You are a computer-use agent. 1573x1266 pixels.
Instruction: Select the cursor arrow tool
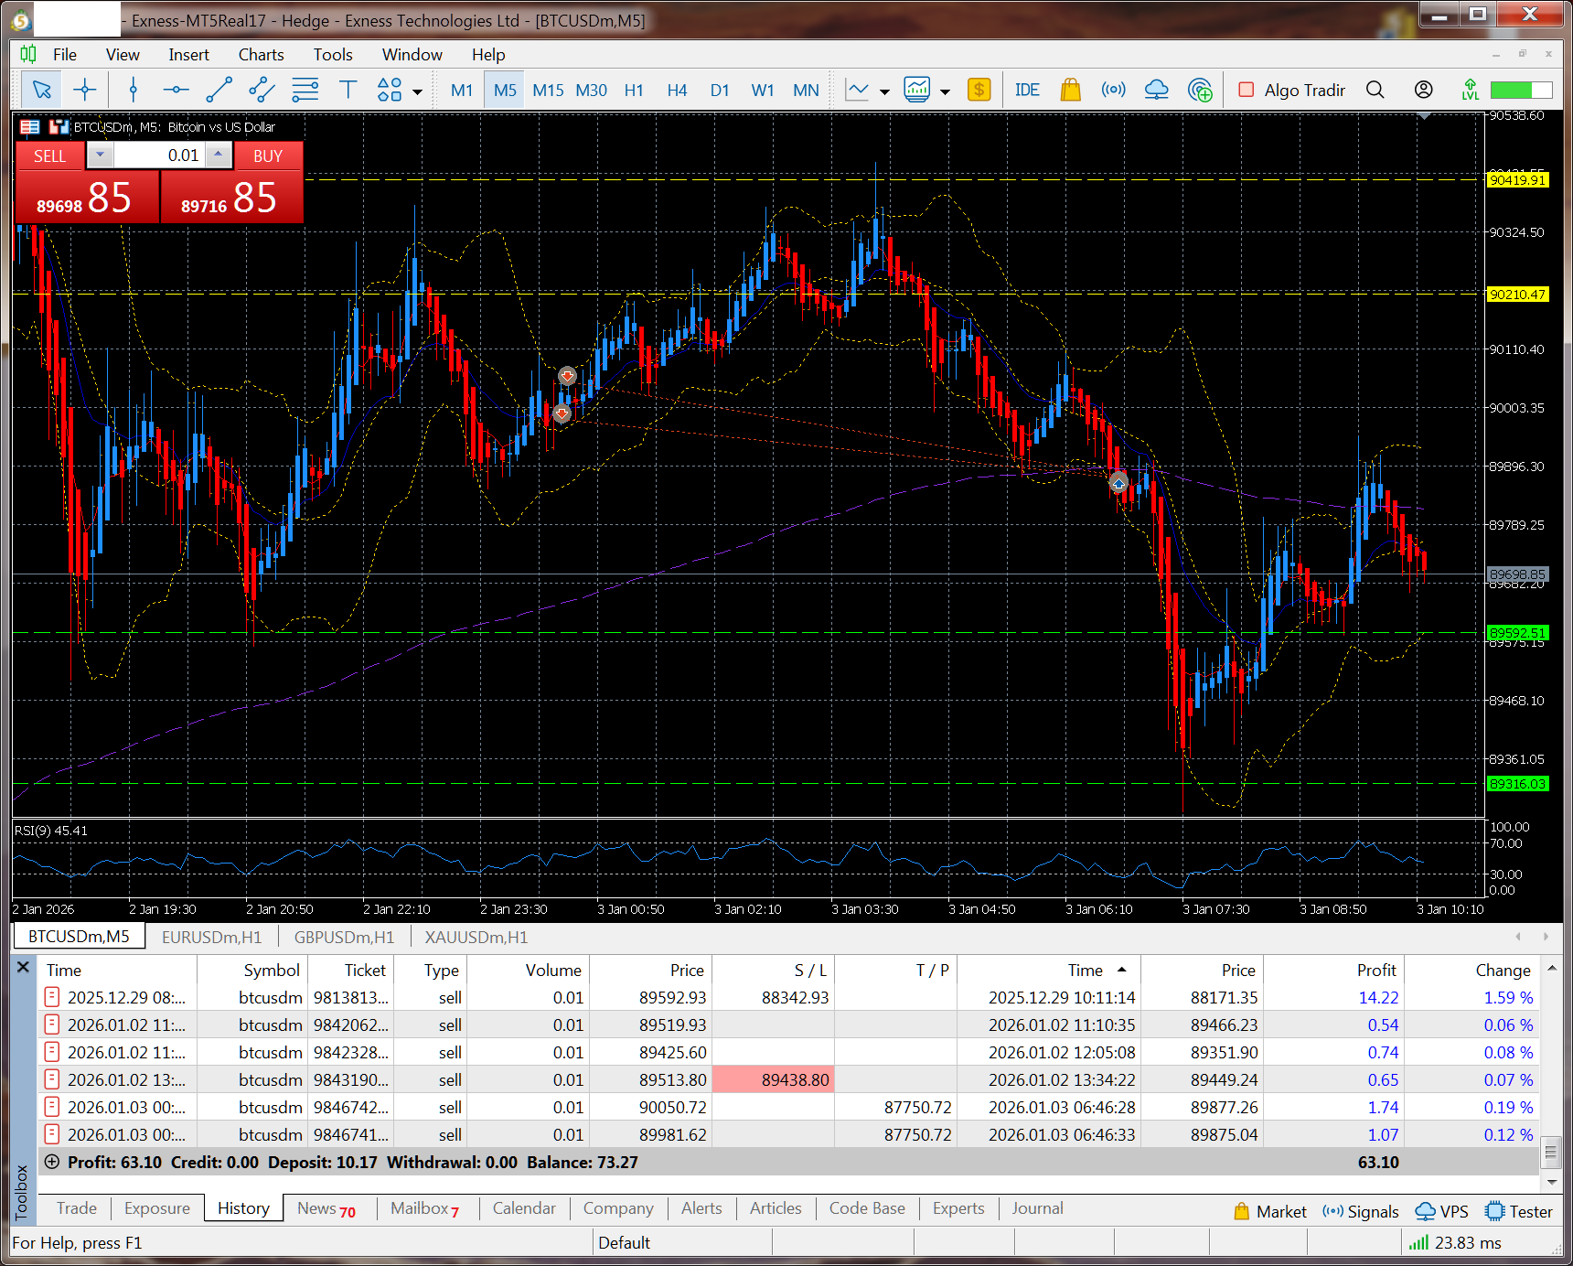[41, 90]
